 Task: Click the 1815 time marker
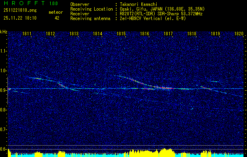coord(121,34)
